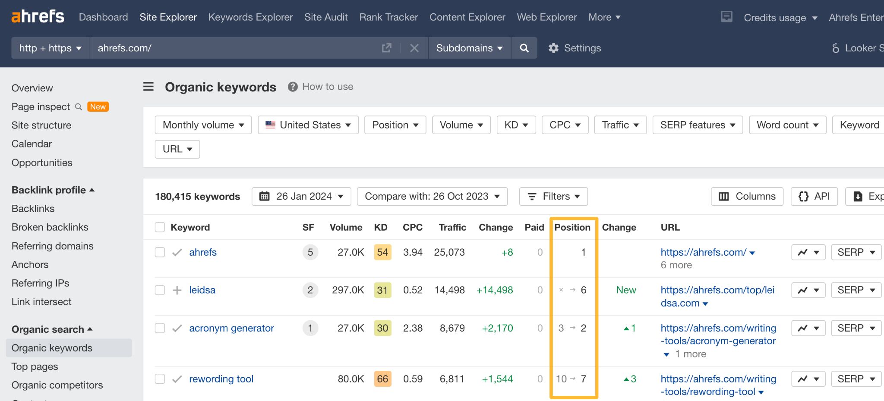Open the hamburger menu beside Organic keywords
The height and width of the screenshot is (401, 884).
tap(148, 87)
